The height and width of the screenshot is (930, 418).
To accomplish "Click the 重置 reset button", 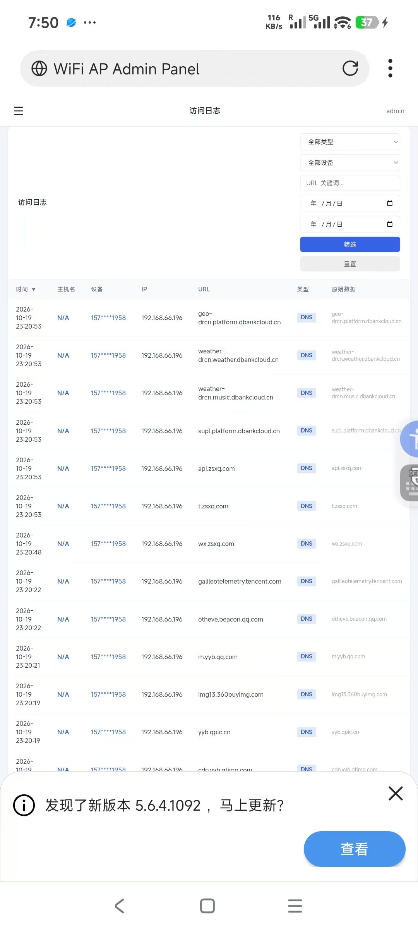I will tap(350, 264).
